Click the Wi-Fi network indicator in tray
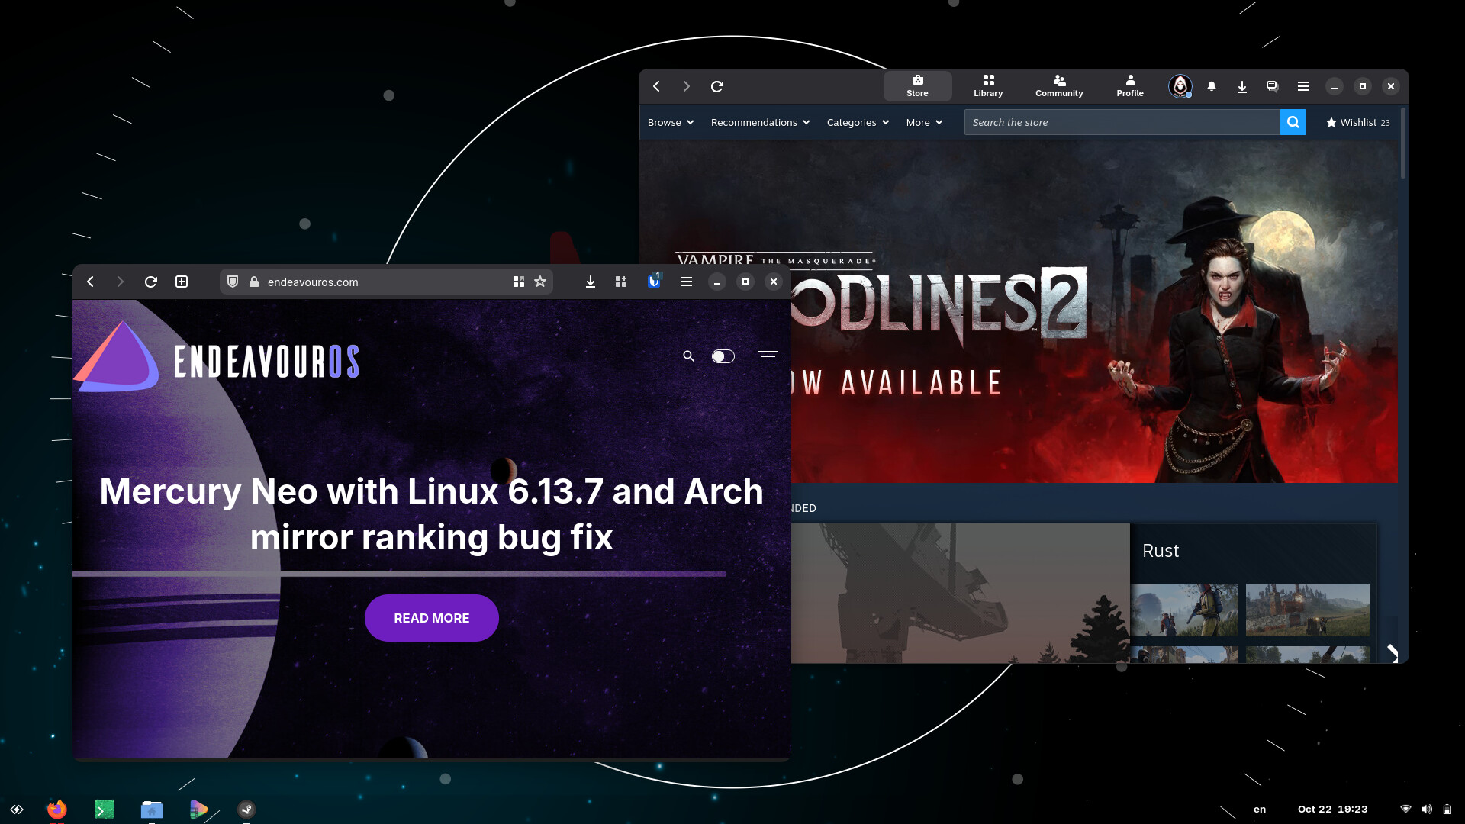The width and height of the screenshot is (1465, 824). tap(1405, 810)
